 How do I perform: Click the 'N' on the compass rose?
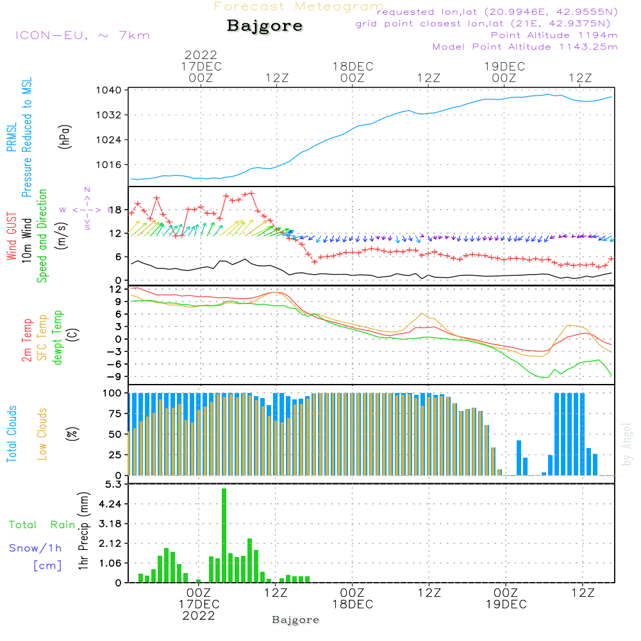(87, 190)
